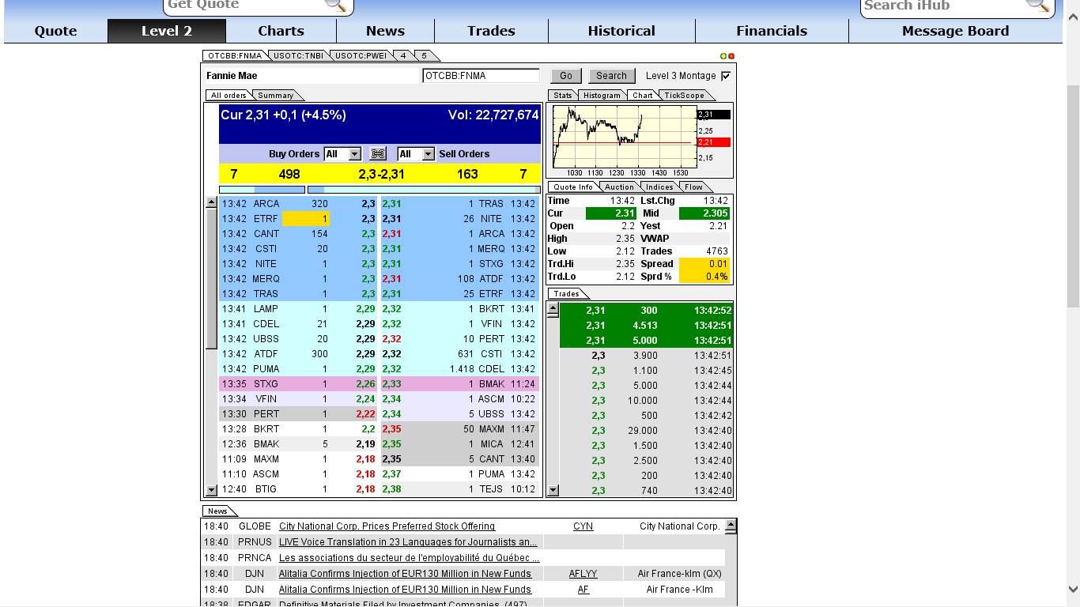This screenshot has width=1080, height=607.
Task: Select the Quote Info tab
Action: pyautogui.click(x=573, y=187)
